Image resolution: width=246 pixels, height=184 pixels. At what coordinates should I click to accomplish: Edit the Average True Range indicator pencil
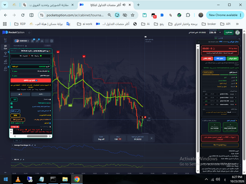coord(32,145)
